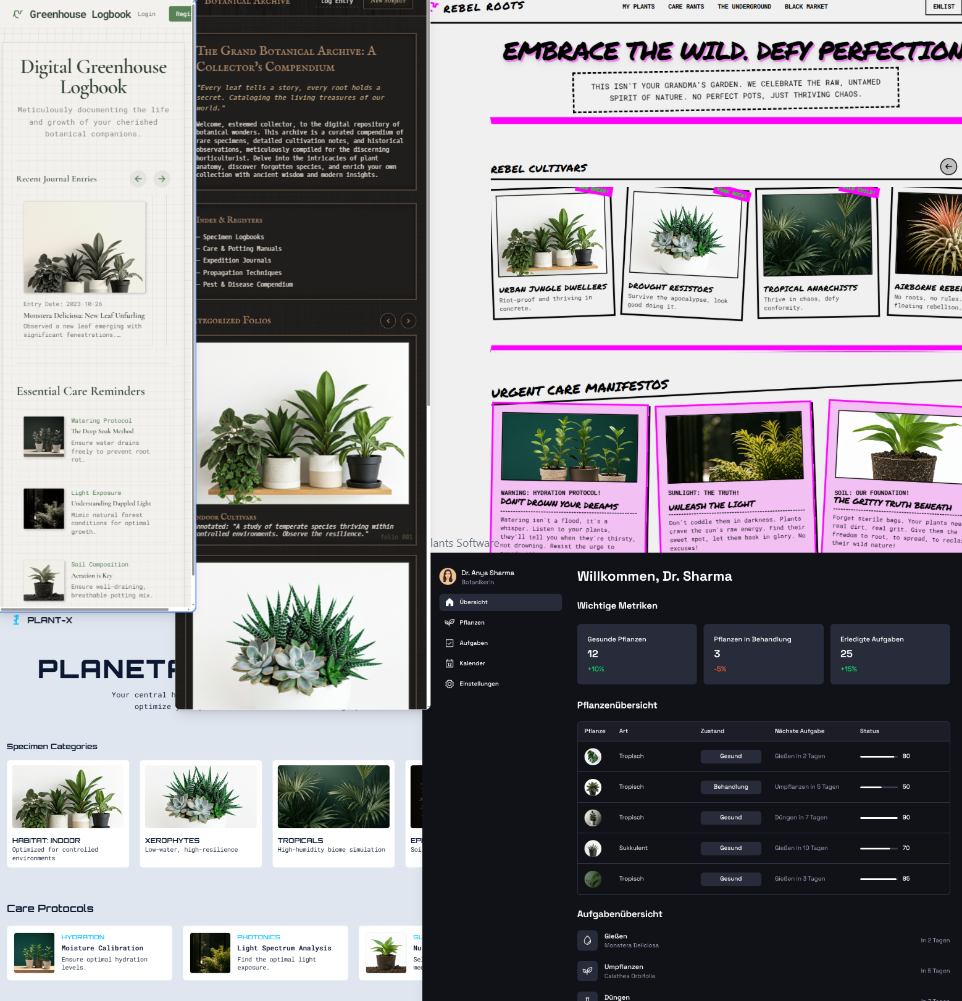Select Übersicht in the dashboard sidebar
The width and height of the screenshot is (962, 1001).
[x=500, y=602]
